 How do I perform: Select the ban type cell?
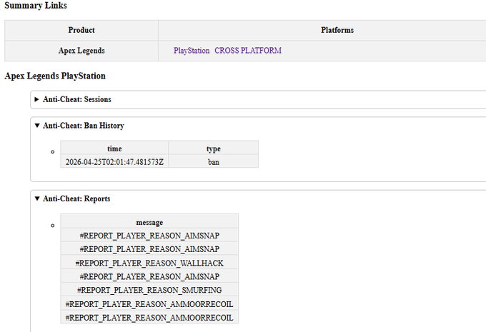(x=214, y=162)
